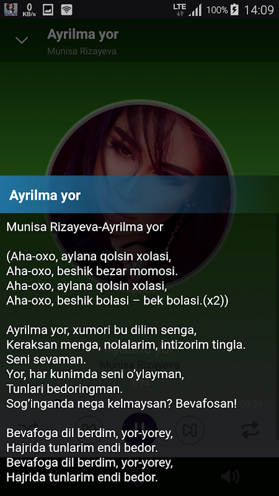Viewport: 279px width, 496px height.
Task: Tap the image notification icon
Action: (x=48, y=10)
